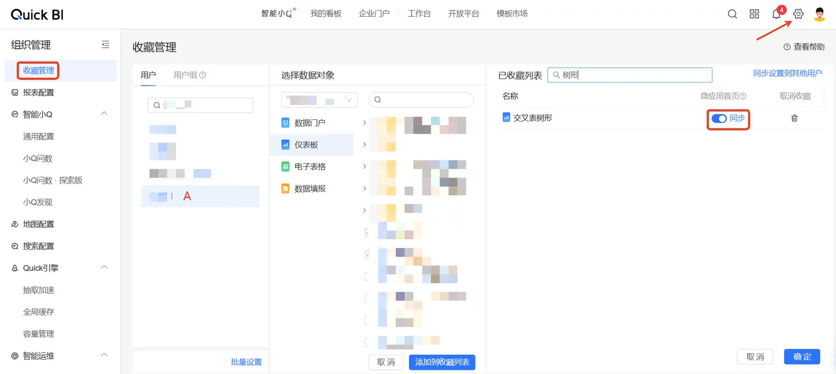Go to 模板市场 in top navigation

coord(512,14)
